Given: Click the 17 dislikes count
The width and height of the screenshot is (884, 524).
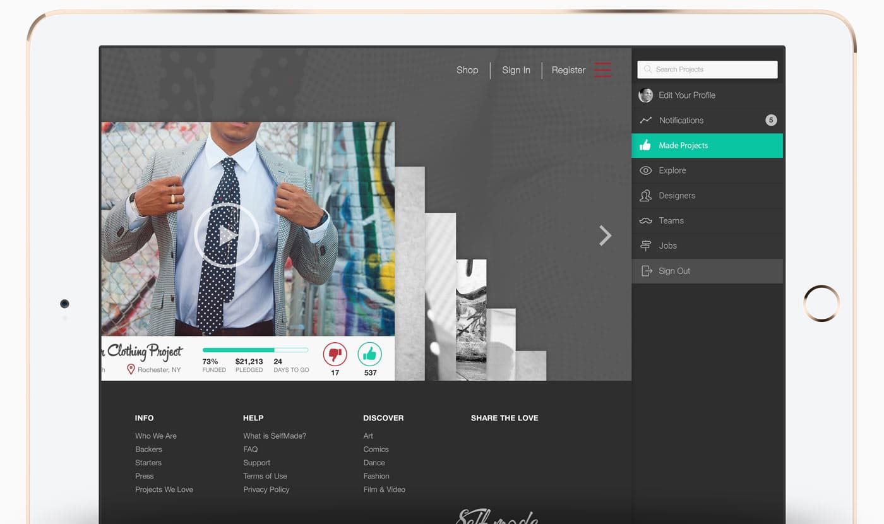Looking at the screenshot, I should [x=335, y=372].
